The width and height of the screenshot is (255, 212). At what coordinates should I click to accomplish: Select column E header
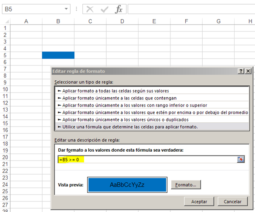(x=154, y=21)
